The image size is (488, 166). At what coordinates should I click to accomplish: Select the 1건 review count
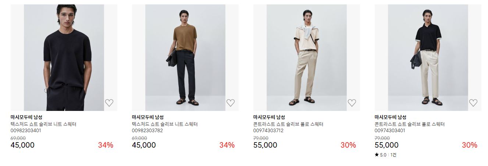click(x=393, y=155)
